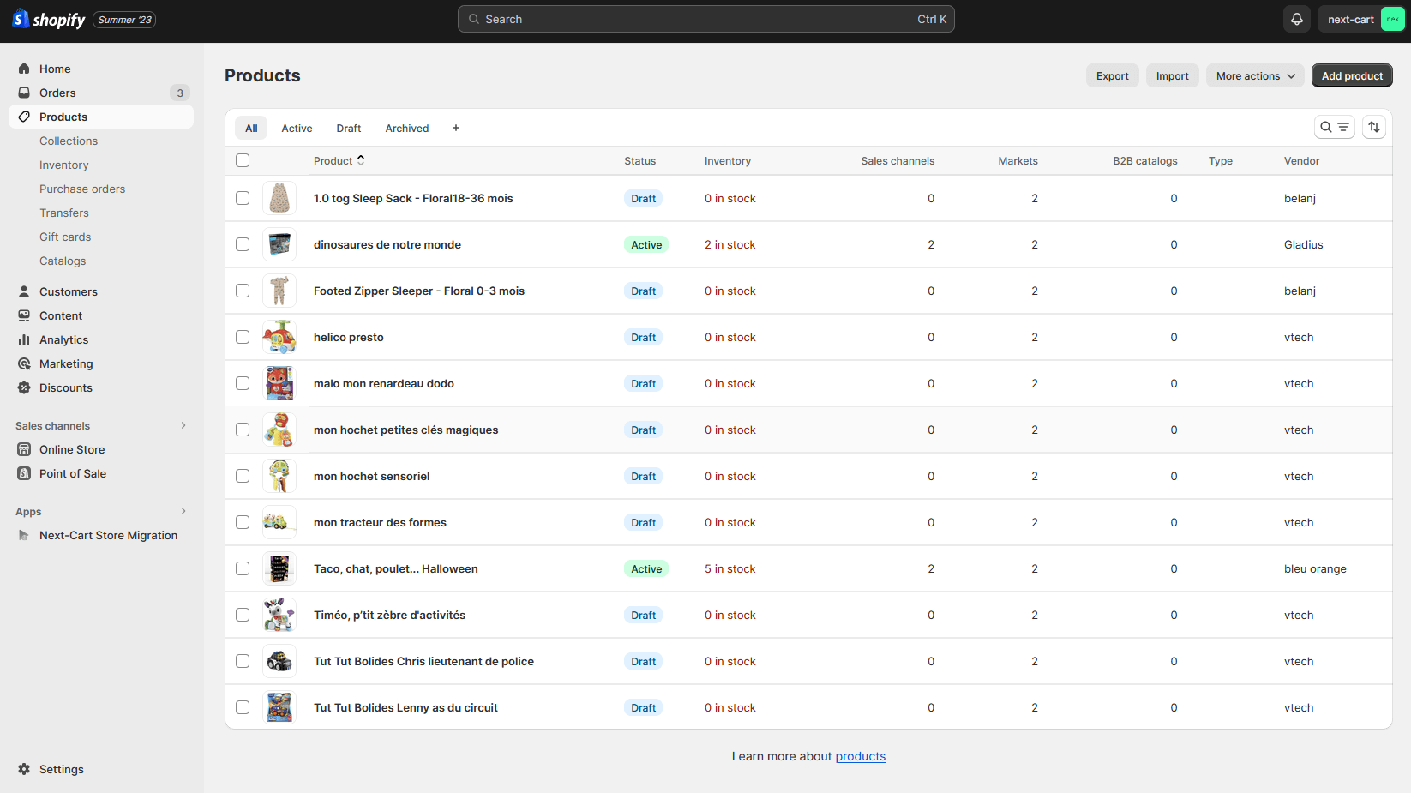Click Draft status of Tut Tut Bolides Lenny
1411x793 pixels.
(644, 707)
